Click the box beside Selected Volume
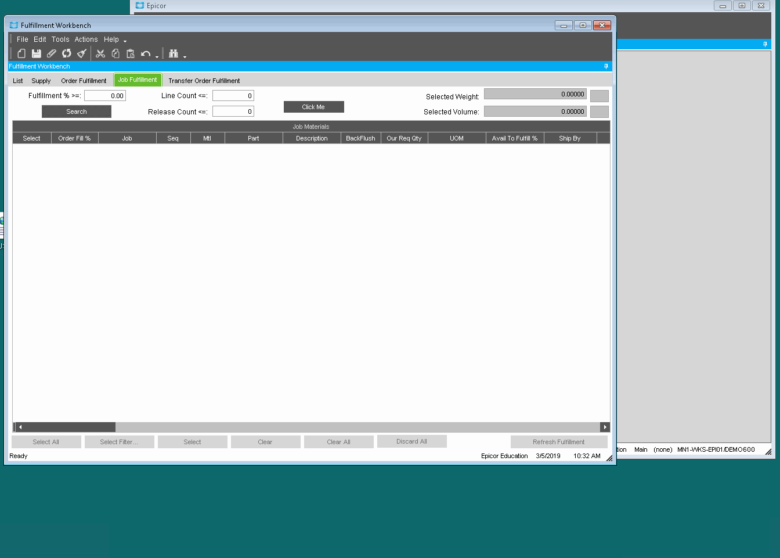Viewport: 780px width, 558px height. coord(600,112)
